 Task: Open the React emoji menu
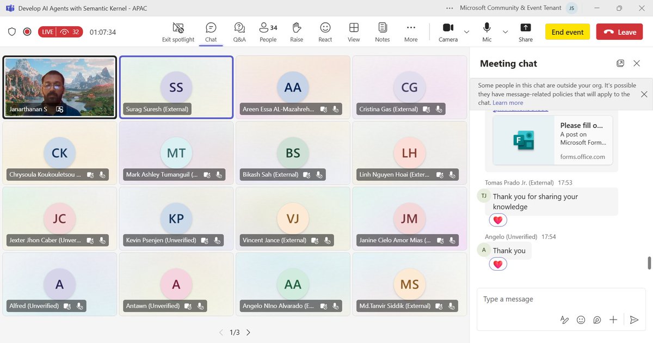coord(325,32)
